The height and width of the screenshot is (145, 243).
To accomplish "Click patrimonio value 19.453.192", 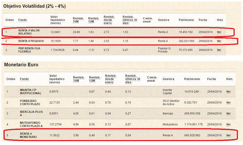I will 186,32.
